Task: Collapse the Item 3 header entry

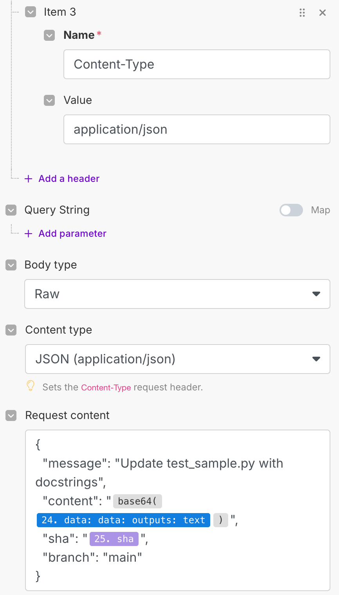Action: coord(31,12)
